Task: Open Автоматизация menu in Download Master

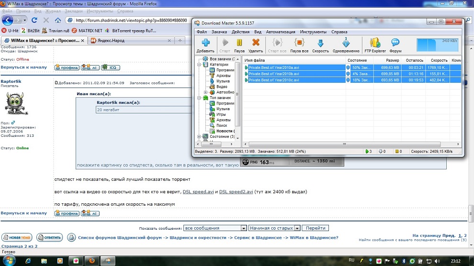Action: pyautogui.click(x=281, y=32)
